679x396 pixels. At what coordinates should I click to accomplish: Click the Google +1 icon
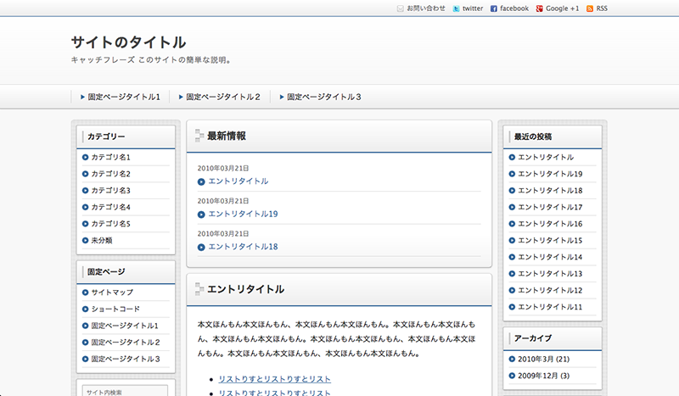[540, 8]
